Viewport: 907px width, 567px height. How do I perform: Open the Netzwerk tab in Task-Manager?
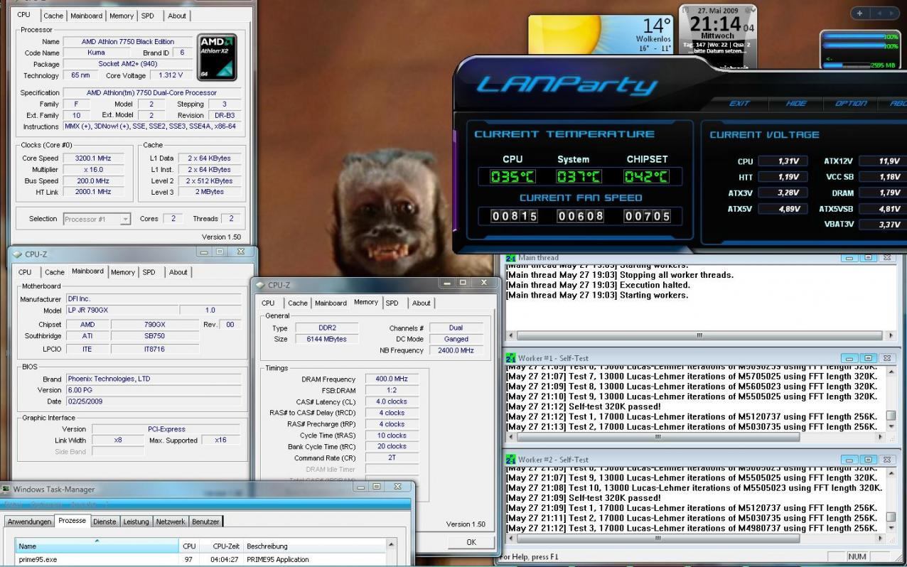(x=171, y=522)
